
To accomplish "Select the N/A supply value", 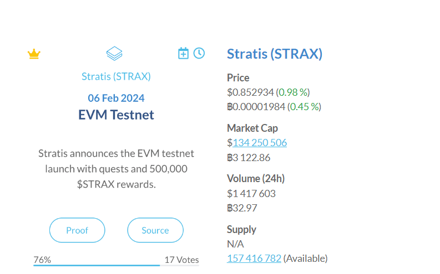I will pos(235,244).
